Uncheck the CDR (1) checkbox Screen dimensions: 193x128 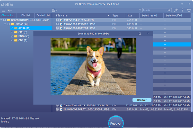coord(12,40)
